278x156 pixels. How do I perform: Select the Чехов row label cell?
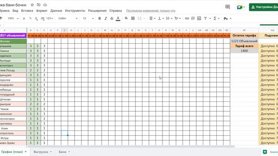tap(13, 109)
